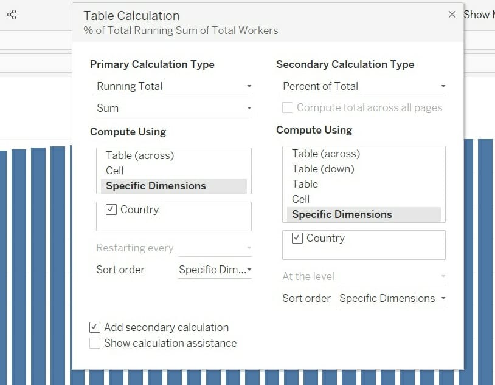The image size is (495, 385).
Task: Disable Add secondary calculation checkbox
Action: 95,327
